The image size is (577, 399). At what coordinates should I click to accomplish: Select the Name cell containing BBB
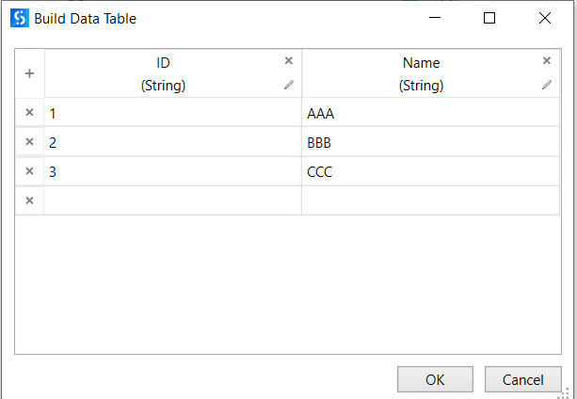(430, 142)
